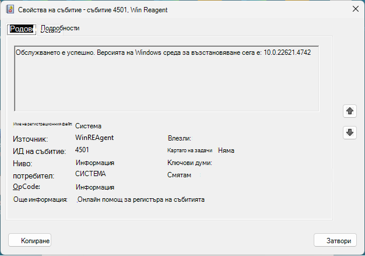This screenshot has height=256, width=365.
Task: Select the Родов general tab
Action: (x=22, y=29)
